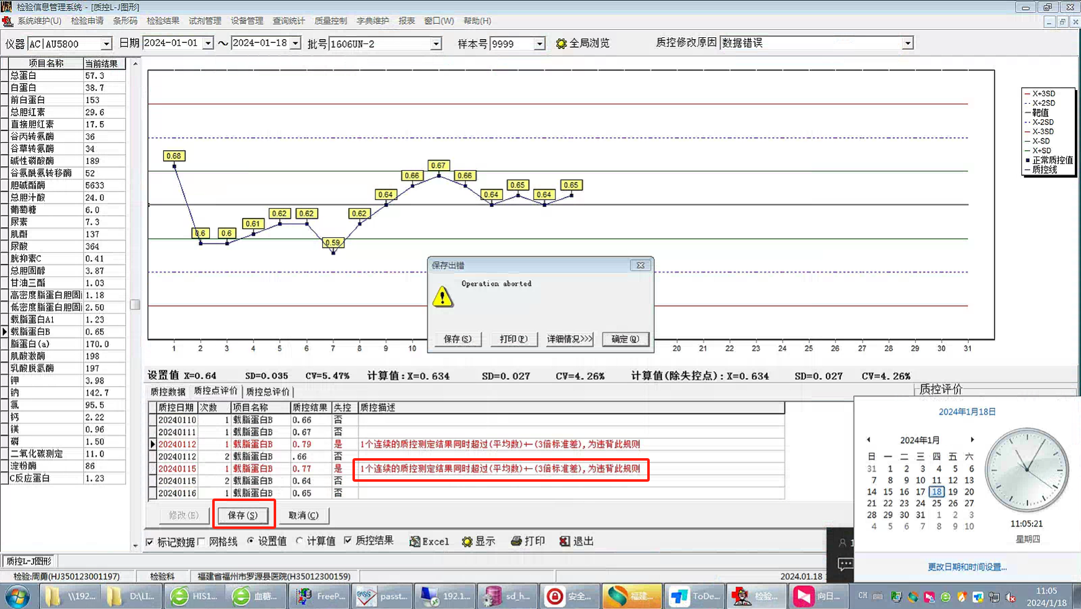Click the 显示 gear icon
The width and height of the screenshot is (1081, 609).
coord(467,541)
